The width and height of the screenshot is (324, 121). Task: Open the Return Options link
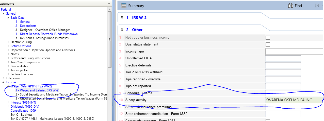[21, 46]
